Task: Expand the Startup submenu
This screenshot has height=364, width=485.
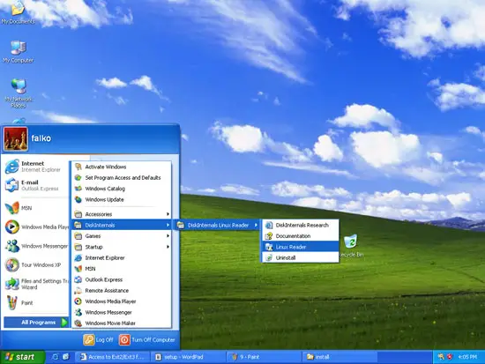Action: click(x=122, y=247)
